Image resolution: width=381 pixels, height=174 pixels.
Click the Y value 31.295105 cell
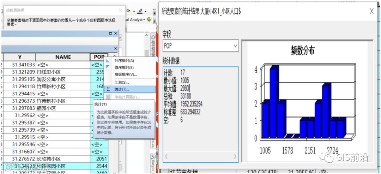point(19,79)
